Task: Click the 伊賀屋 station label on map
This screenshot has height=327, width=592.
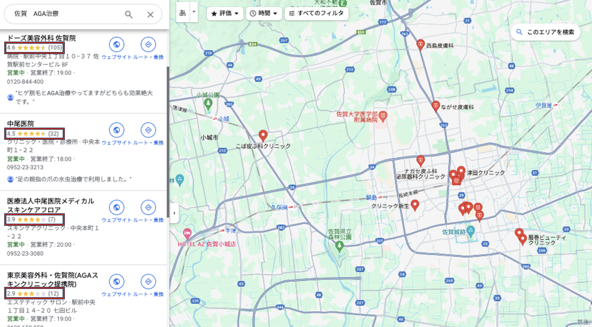Action: click(544, 105)
